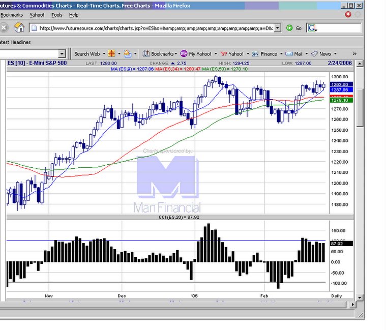Viewport: 386px width, 330px height.
Task: Click the CCI (ES,20) = 87.92 header
Action: click(179, 217)
